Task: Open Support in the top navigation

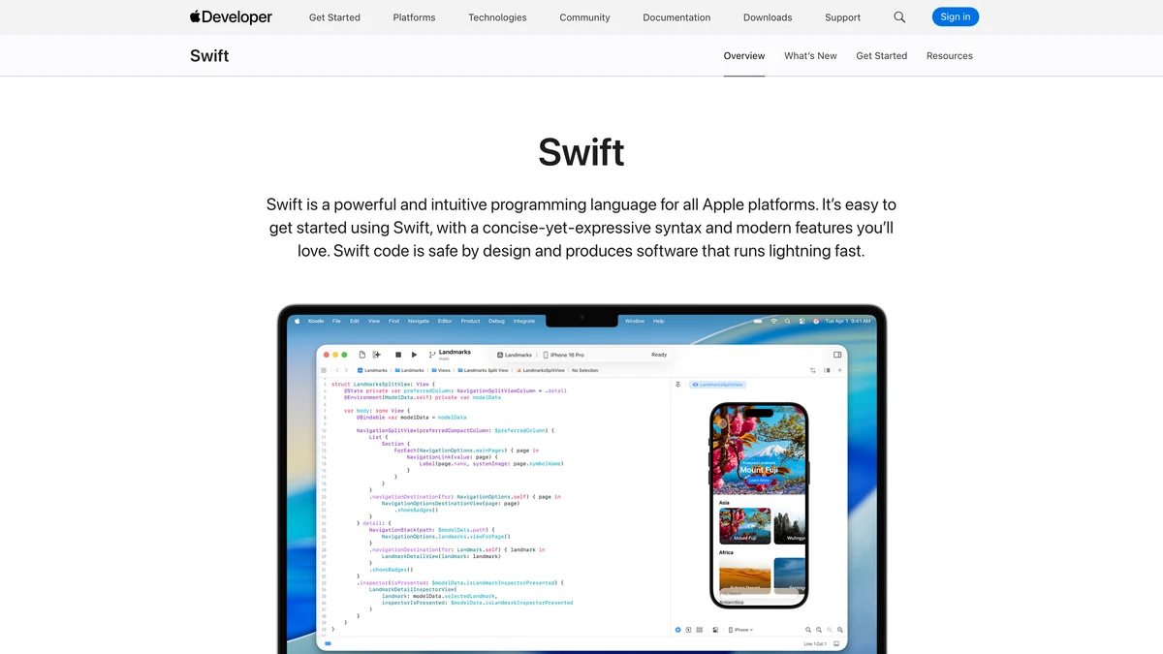Action: tap(842, 17)
